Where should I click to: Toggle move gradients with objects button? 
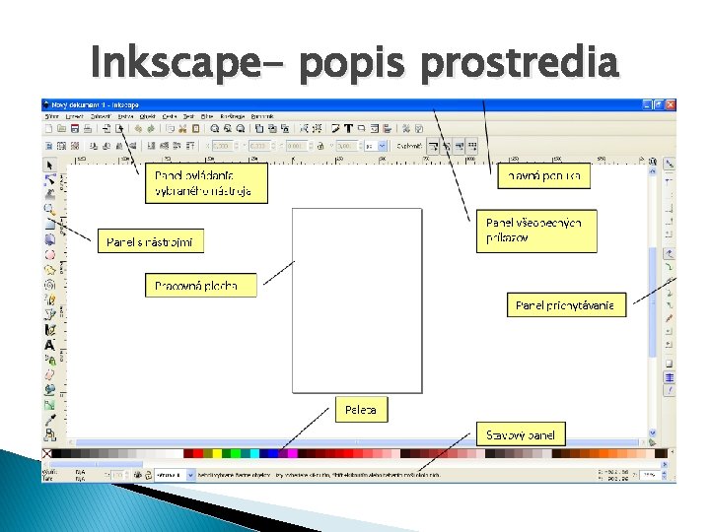click(x=460, y=147)
